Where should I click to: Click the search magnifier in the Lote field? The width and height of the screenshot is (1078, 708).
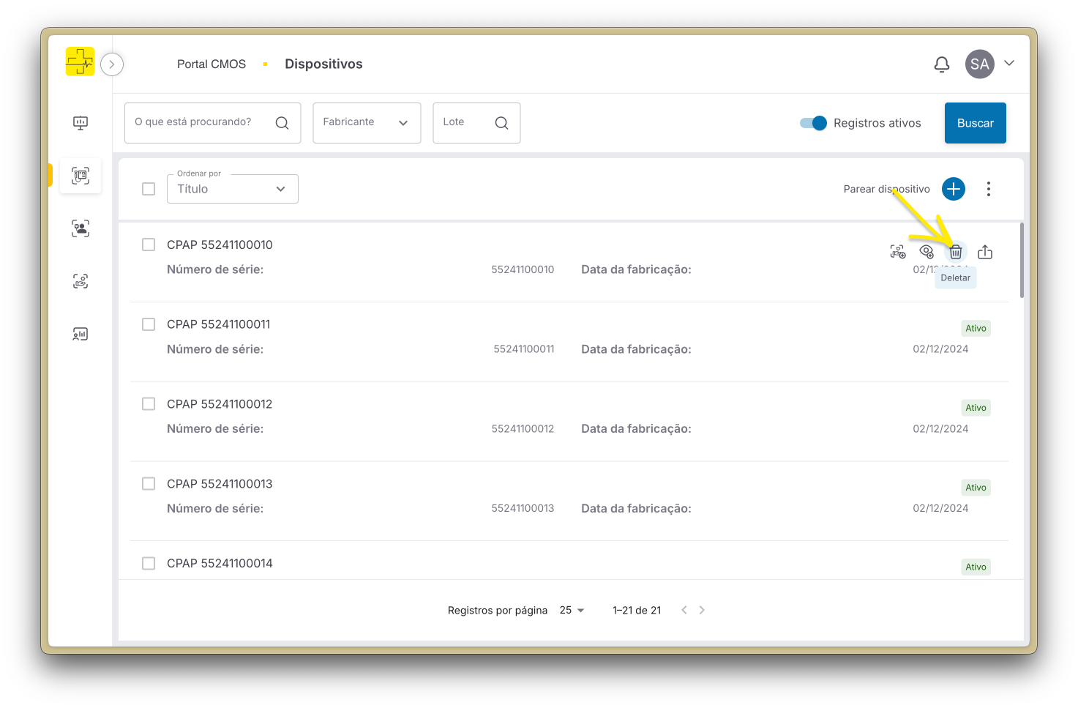tap(501, 123)
